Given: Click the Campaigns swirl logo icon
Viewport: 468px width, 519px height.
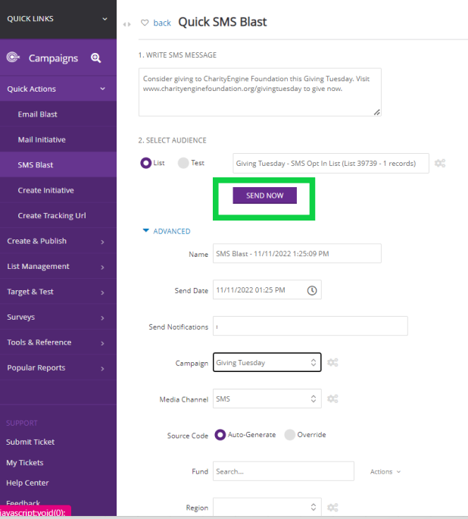Looking at the screenshot, I should point(13,58).
